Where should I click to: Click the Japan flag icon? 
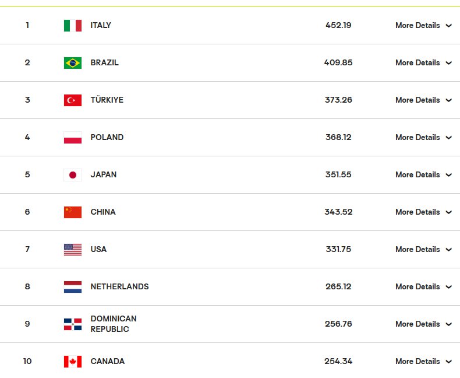point(73,175)
